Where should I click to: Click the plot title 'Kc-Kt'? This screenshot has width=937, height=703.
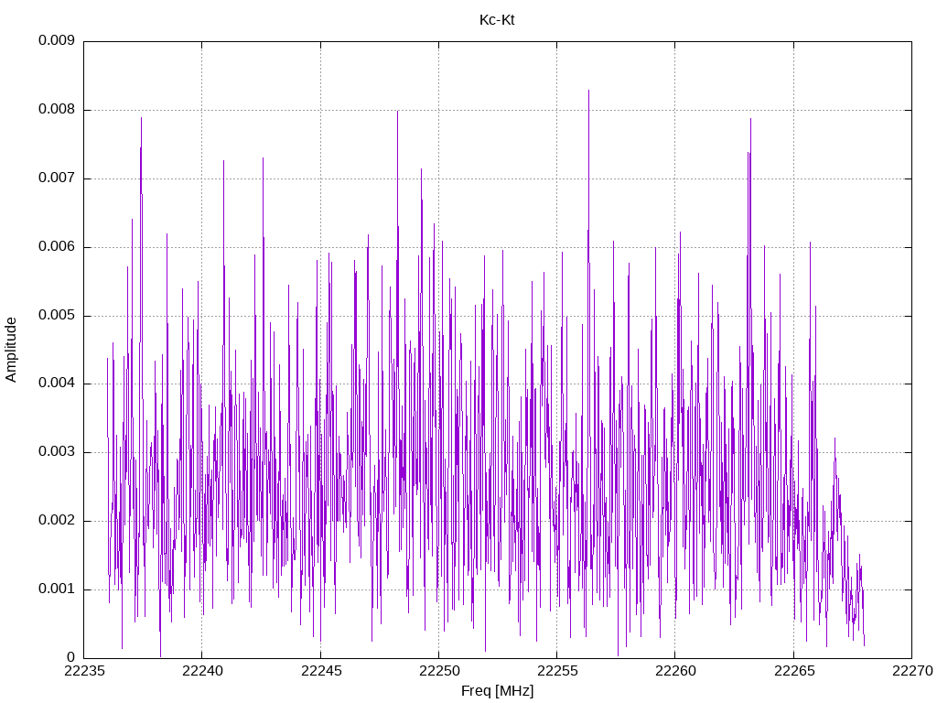click(x=497, y=20)
